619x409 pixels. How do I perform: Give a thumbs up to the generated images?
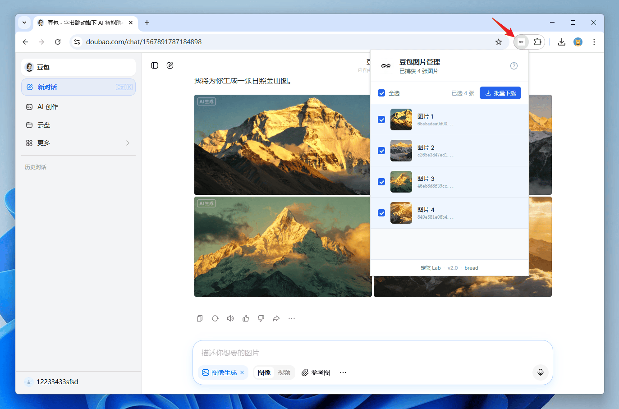(x=245, y=318)
